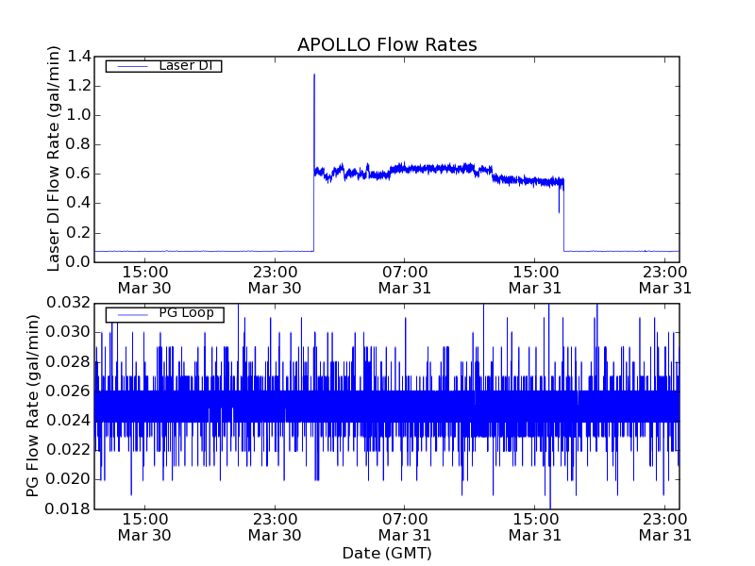
Task: Click '23:00 Mar 31' under the PG Loop plot
Action: 665,527
